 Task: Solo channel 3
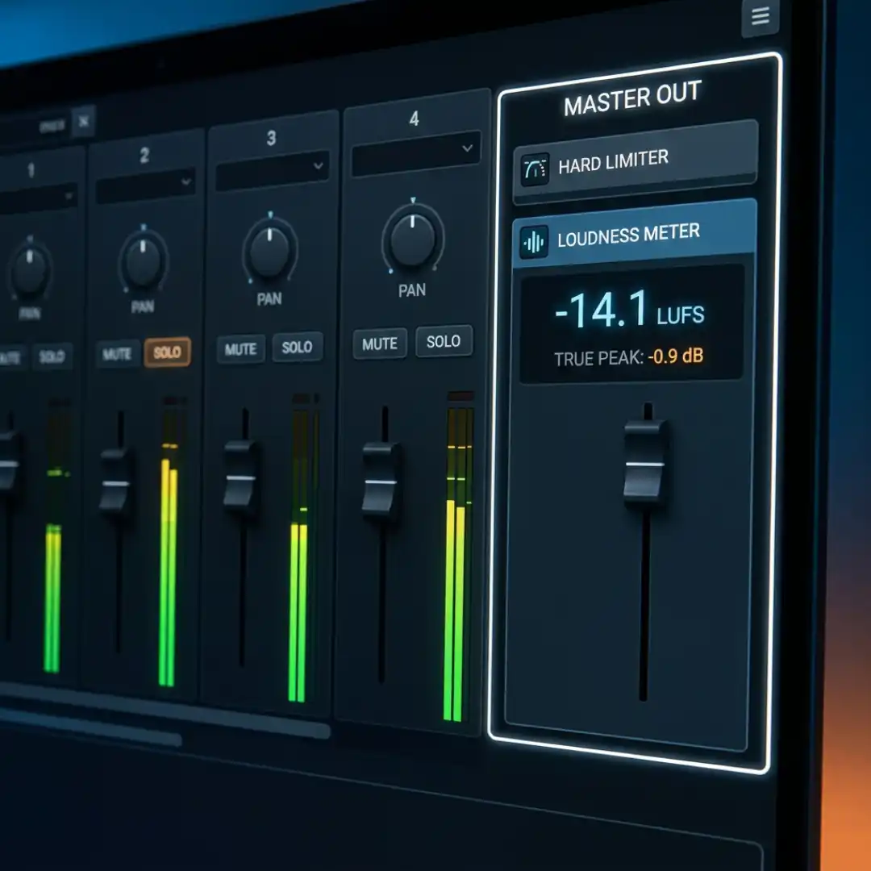[x=297, y=347]
